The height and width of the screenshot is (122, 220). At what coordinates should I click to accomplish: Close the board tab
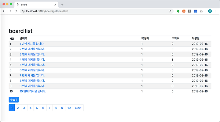(x=55, y=5)
